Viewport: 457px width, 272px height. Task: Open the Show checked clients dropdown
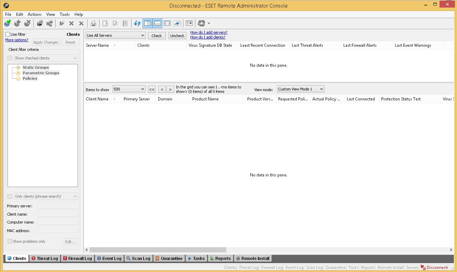tap(46, 58)
